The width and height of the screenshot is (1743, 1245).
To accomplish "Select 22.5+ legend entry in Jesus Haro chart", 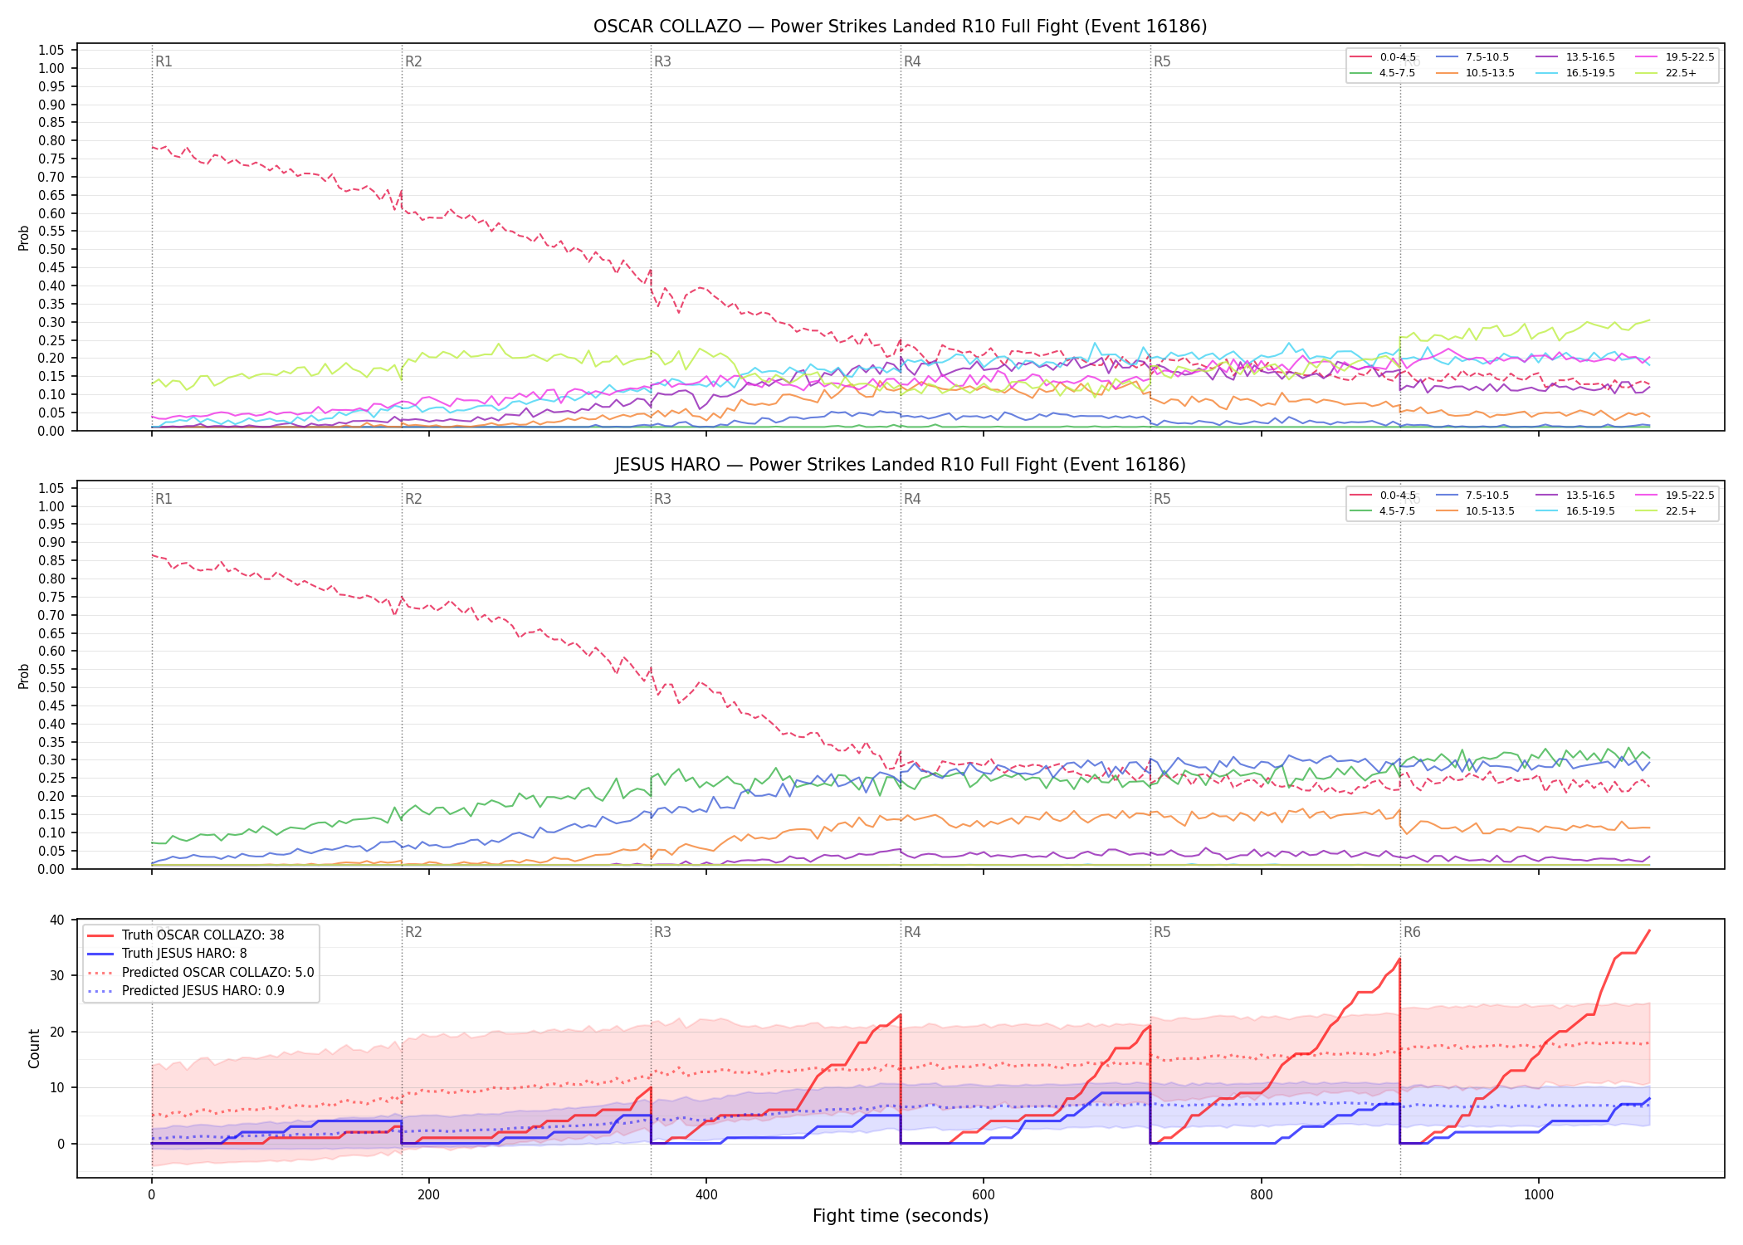I will point(1666,511).
